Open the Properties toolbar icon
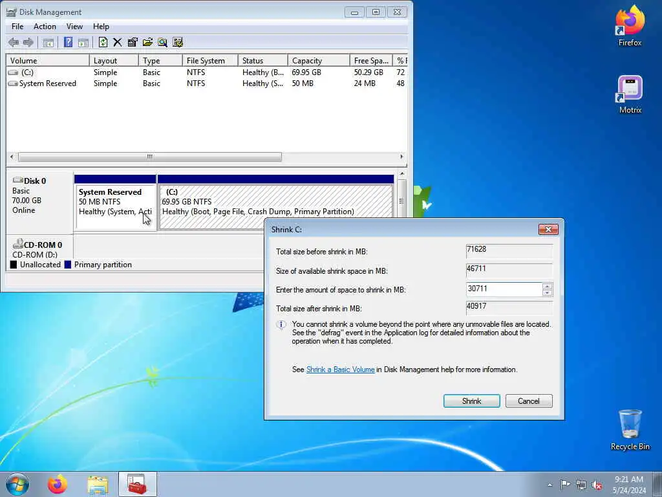Image resolution: width=662 pixels, height=497 pixels. click(x=133, y=42)
